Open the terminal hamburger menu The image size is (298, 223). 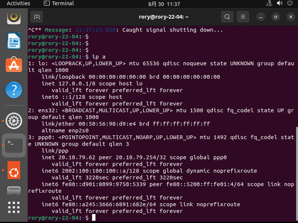[x=243, y=17]
